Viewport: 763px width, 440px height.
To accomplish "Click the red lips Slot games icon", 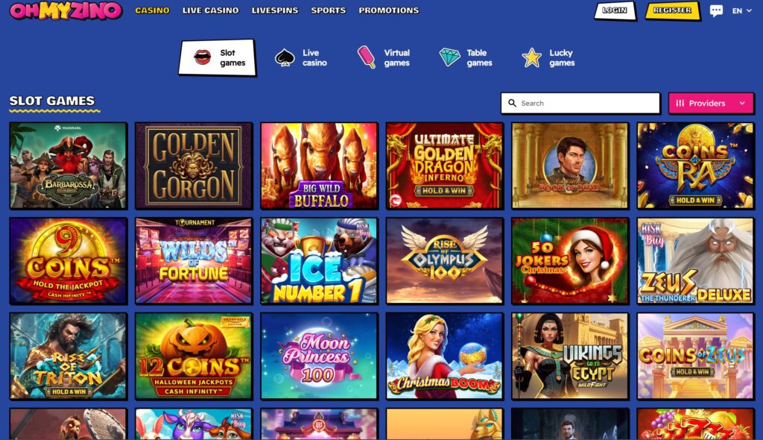I will tap(203, 57).
